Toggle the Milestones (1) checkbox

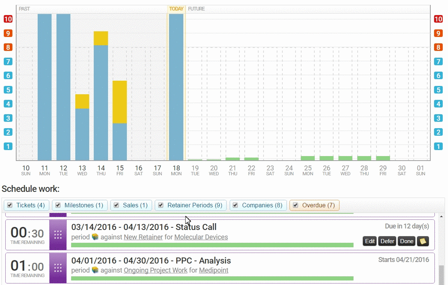tap(58, 205)
